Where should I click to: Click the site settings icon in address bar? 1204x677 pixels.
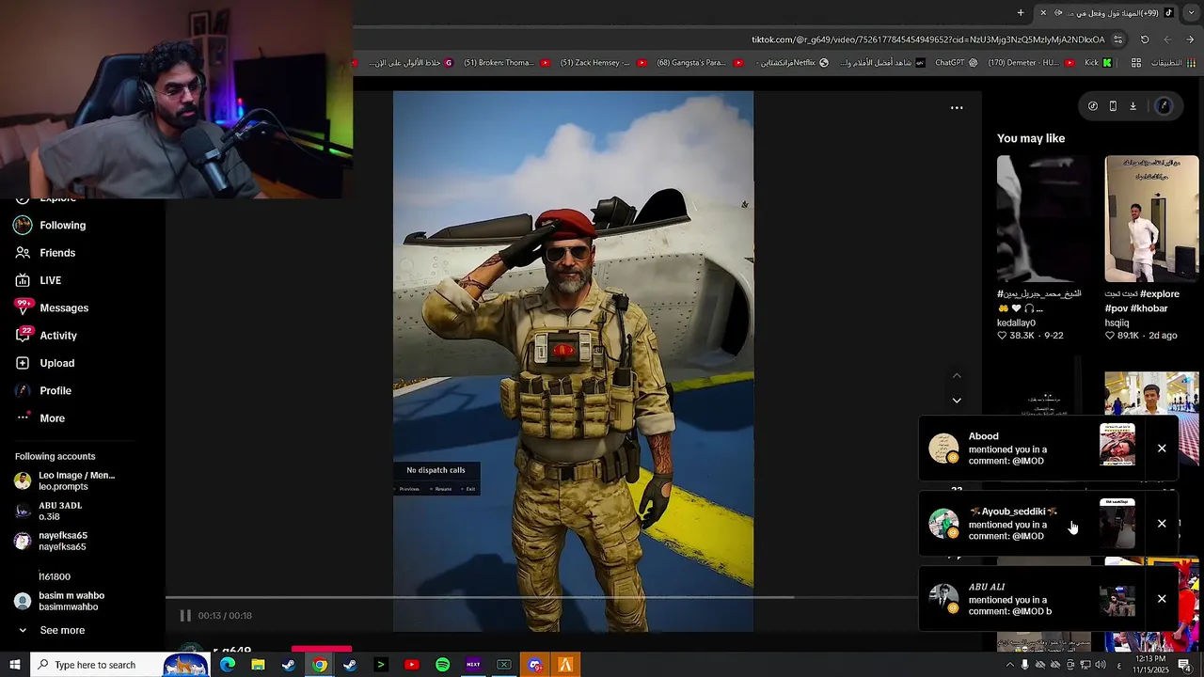(x=1118, y=39)
